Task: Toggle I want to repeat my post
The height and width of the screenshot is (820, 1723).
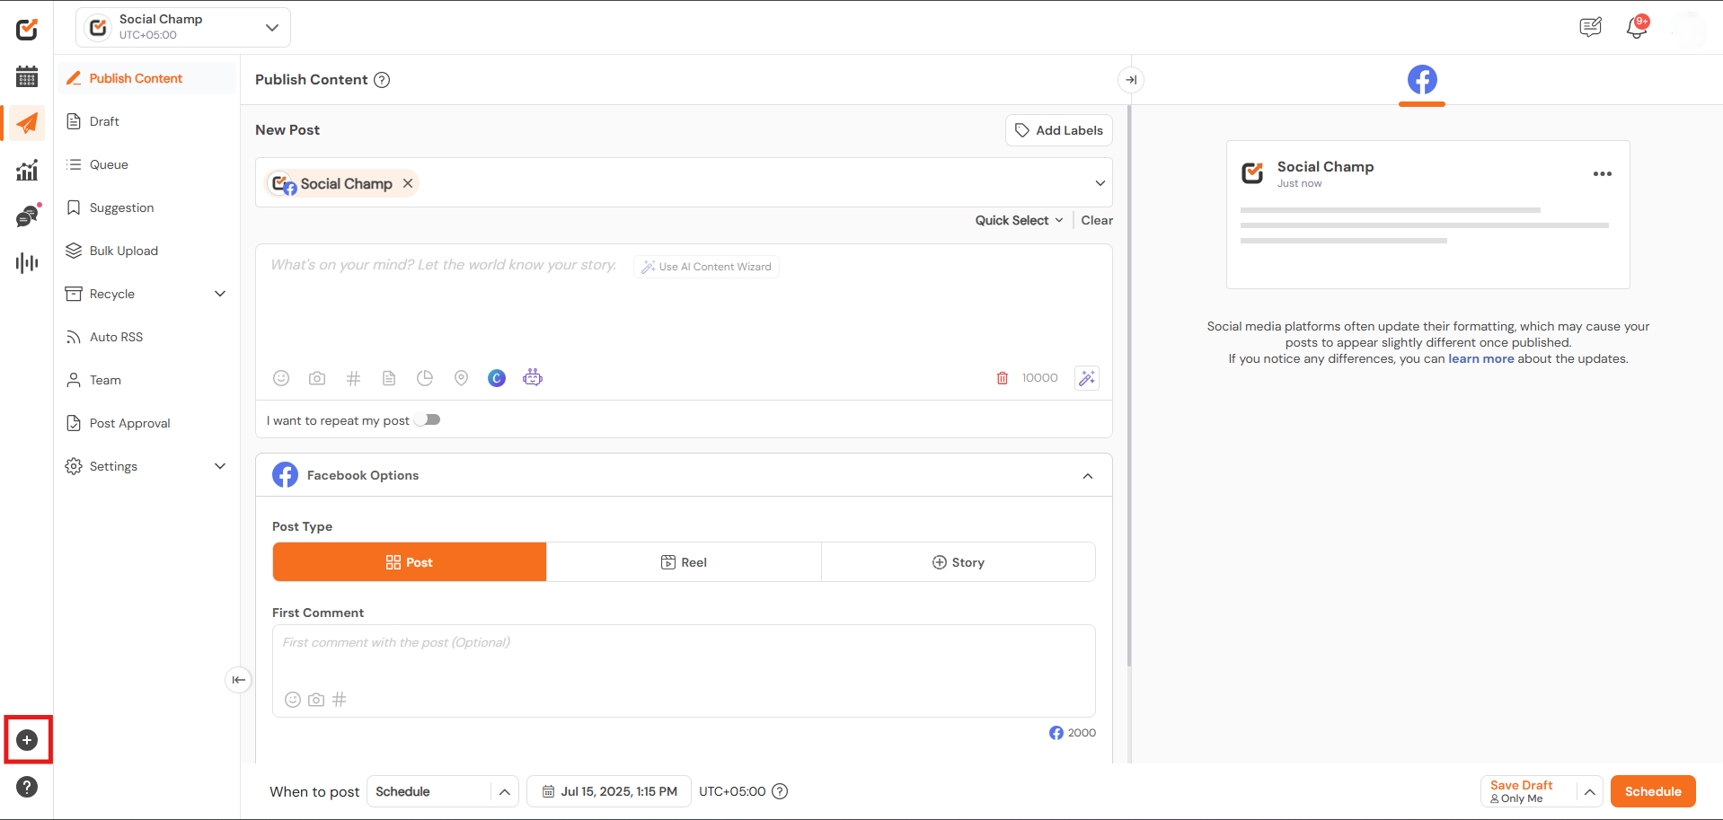Action: click(x=429, y=419)
